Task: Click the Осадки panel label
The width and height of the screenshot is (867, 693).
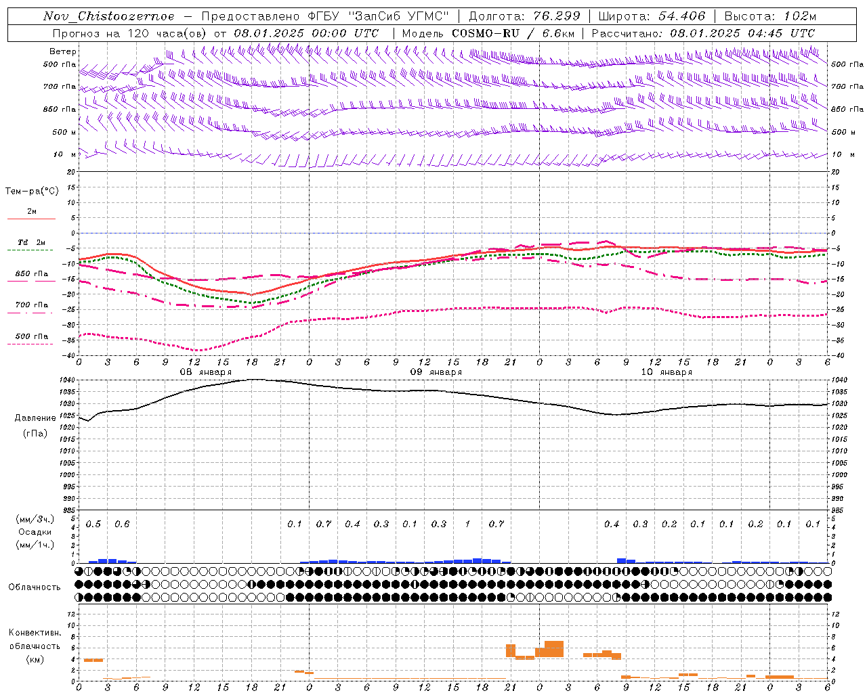Action: tap(35, 532)
